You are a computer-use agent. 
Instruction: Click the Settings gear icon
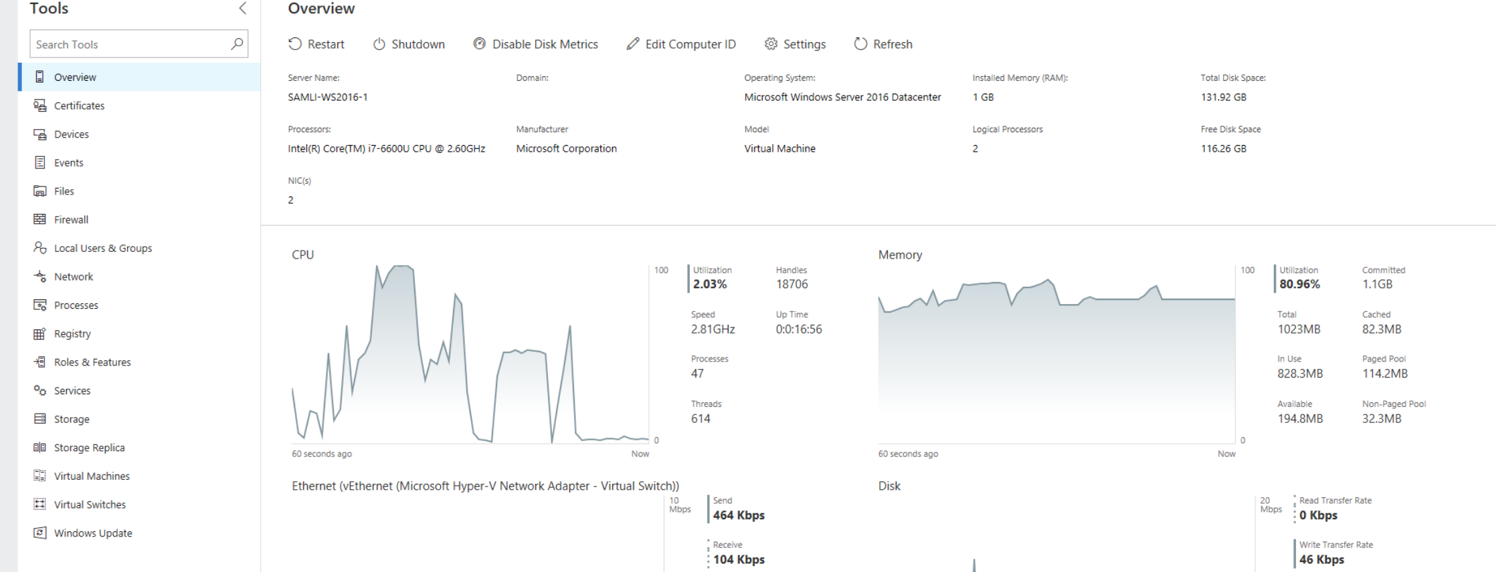[771, 43]
